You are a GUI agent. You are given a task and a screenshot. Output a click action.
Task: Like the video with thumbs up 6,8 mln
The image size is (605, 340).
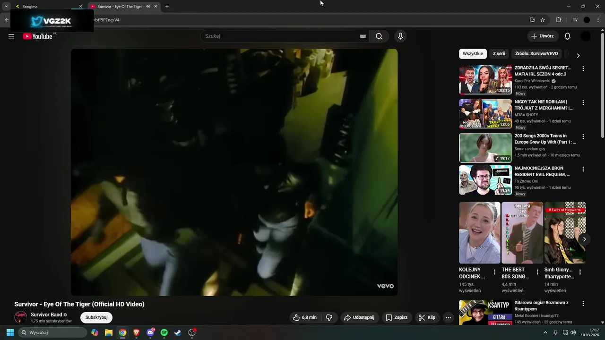(304, 318)
